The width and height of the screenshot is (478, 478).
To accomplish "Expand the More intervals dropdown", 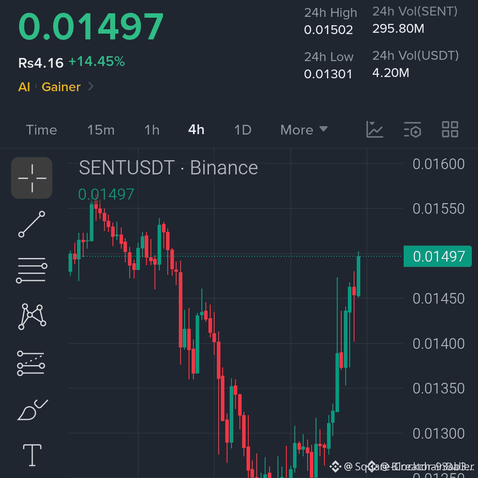I will click(304, 130).
